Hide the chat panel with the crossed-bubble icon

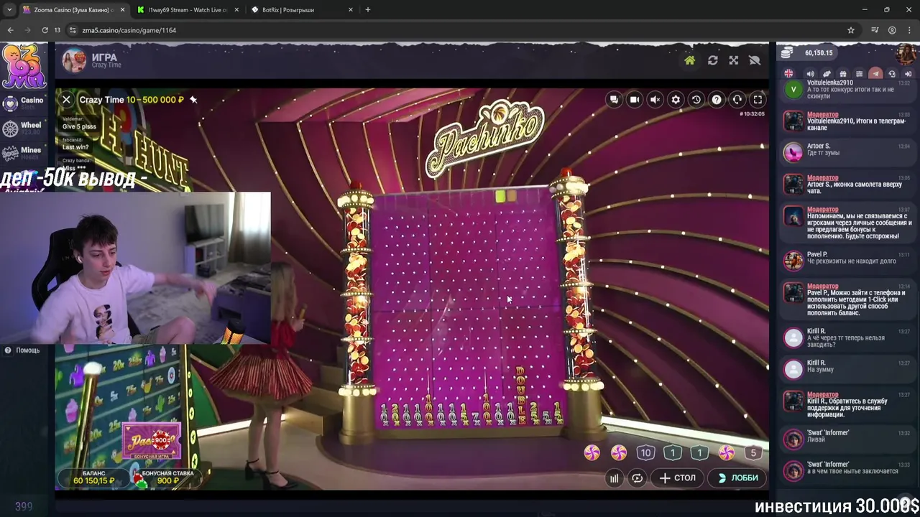pos(755,61)
